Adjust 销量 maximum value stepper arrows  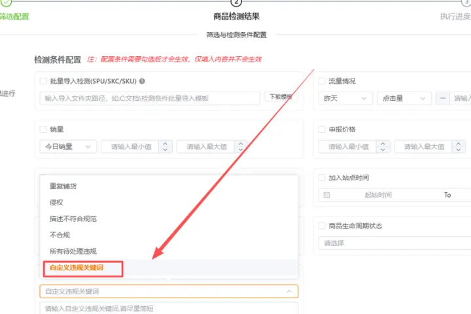click(x=241, y=147)
